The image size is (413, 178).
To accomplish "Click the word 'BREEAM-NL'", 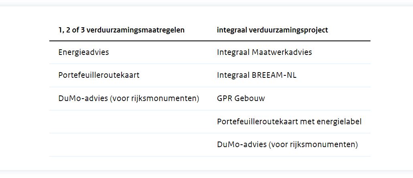I will pyautogui.click(x=274, y=75).
